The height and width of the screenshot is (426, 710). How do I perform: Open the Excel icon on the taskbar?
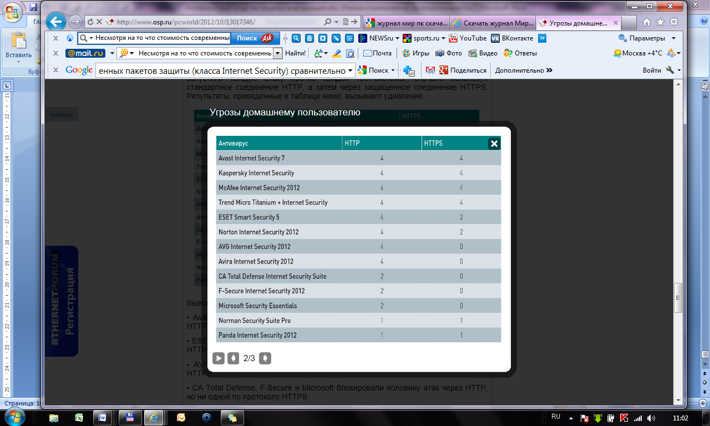(79, 417)
